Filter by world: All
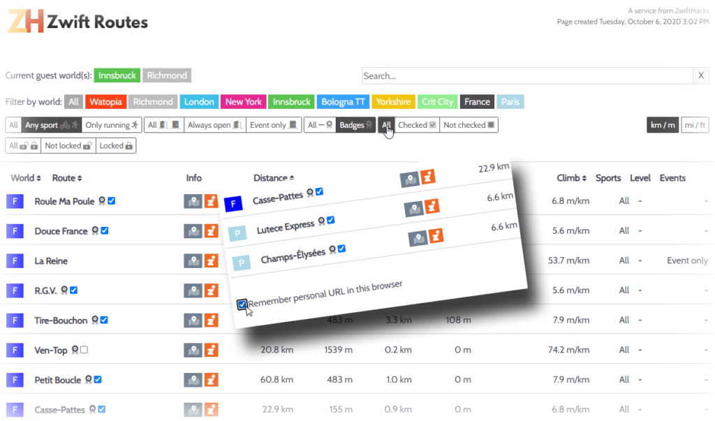The image size is (715, 421). coord(73,102)
